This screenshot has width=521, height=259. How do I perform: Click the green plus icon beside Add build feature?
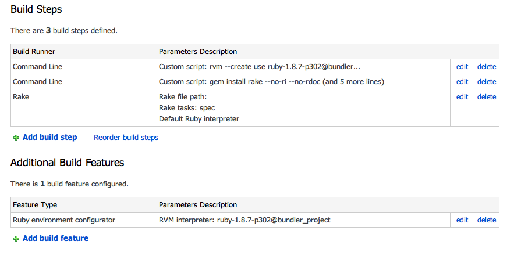point(16,239)
